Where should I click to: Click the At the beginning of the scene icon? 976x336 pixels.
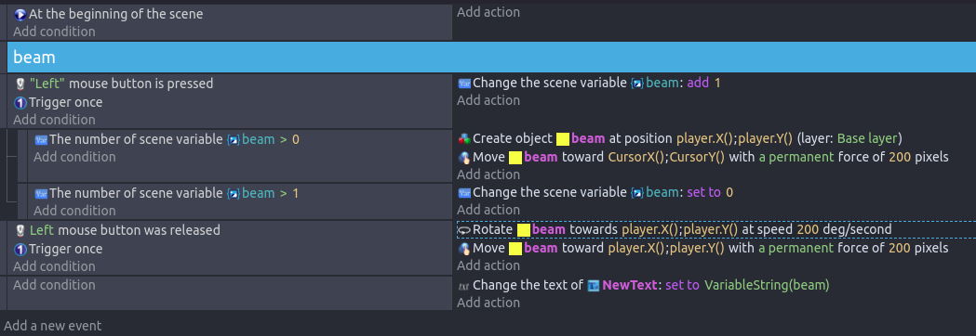tap(20, 14)
